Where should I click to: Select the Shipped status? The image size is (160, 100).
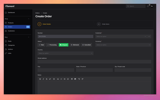coord(63,45)
